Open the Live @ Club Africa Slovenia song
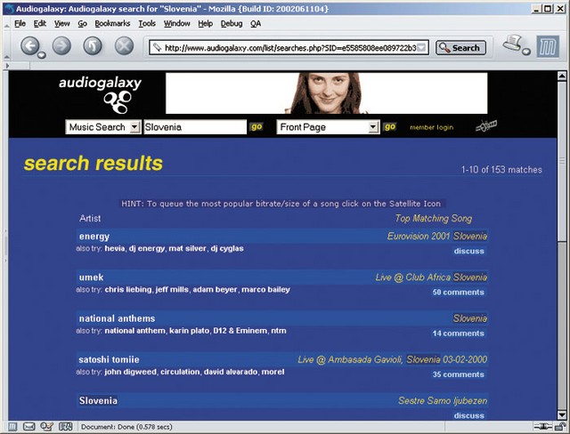Screen dimensions: 570x434 431,277
